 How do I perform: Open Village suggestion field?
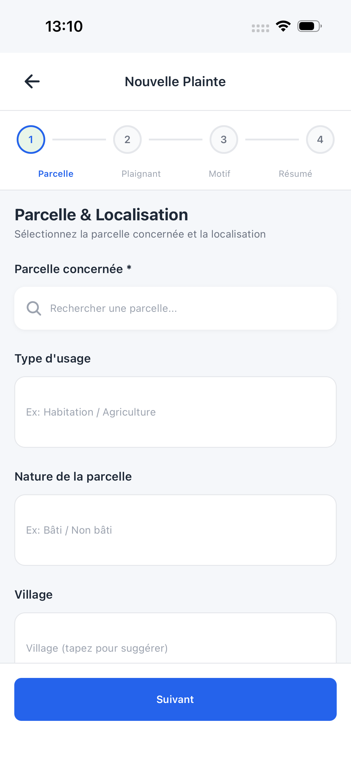point(175,644)
